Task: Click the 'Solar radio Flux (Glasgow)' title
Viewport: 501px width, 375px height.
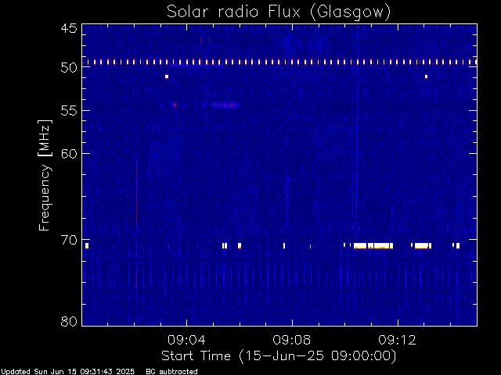Action: coord(279,12)
